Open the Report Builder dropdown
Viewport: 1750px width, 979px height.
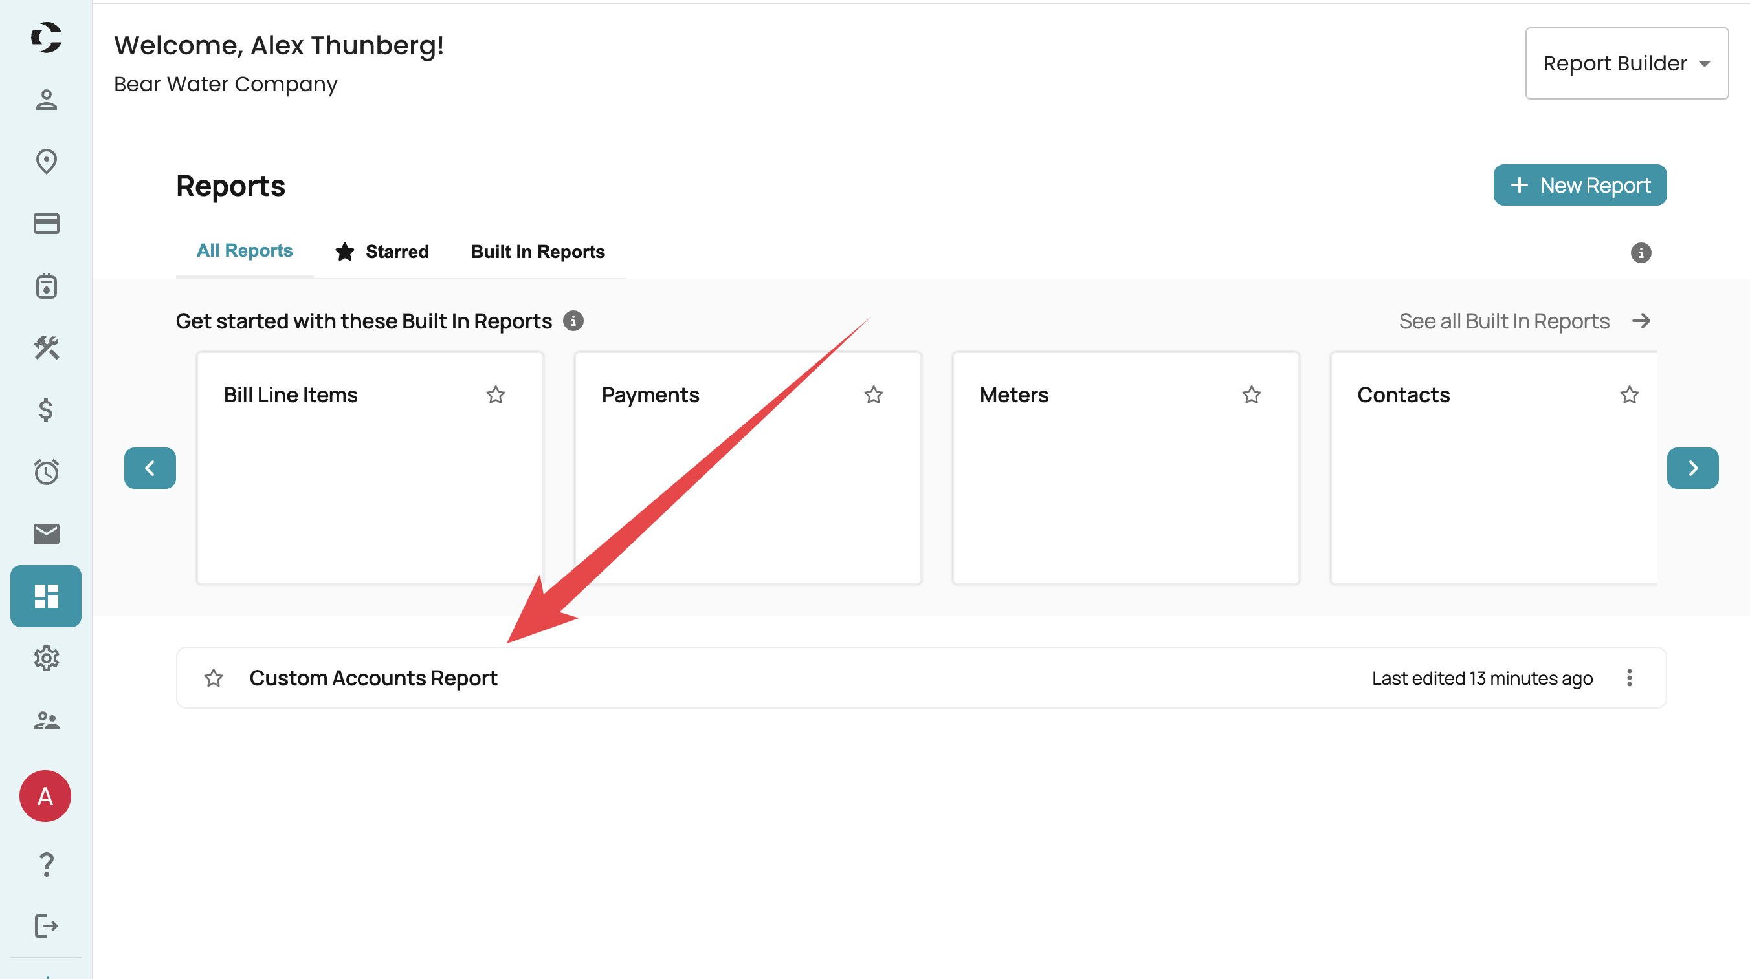coord(1626,63)
